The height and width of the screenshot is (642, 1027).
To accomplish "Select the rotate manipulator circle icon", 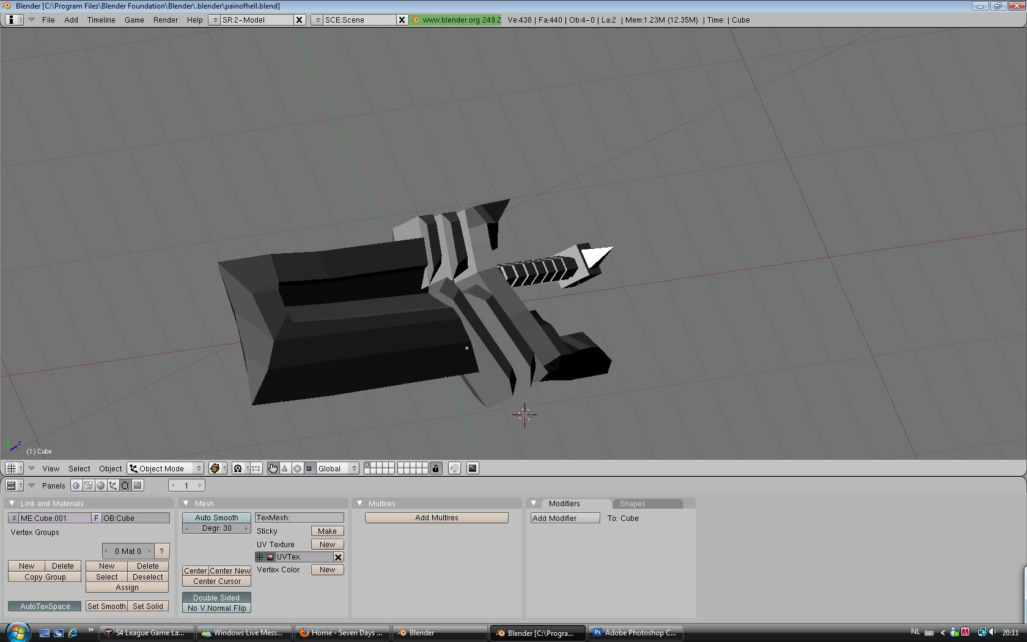I will (297, 468).
